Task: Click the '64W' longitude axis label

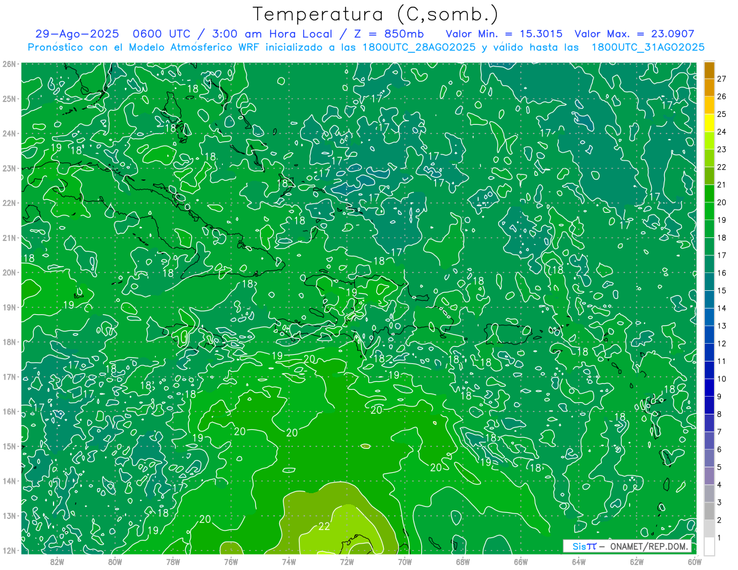Action: 579,561
